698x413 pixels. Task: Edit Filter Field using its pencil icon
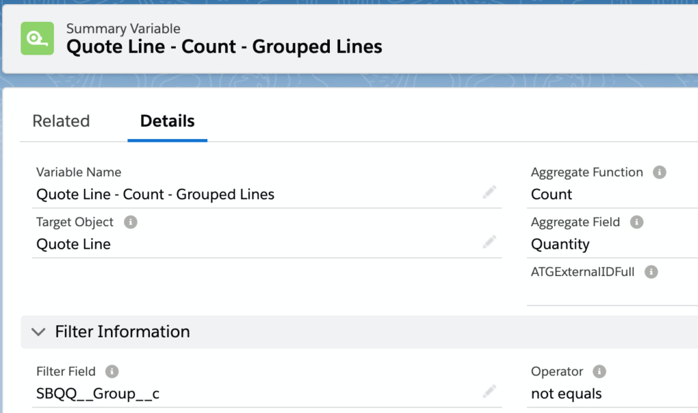tap(489, 392)
